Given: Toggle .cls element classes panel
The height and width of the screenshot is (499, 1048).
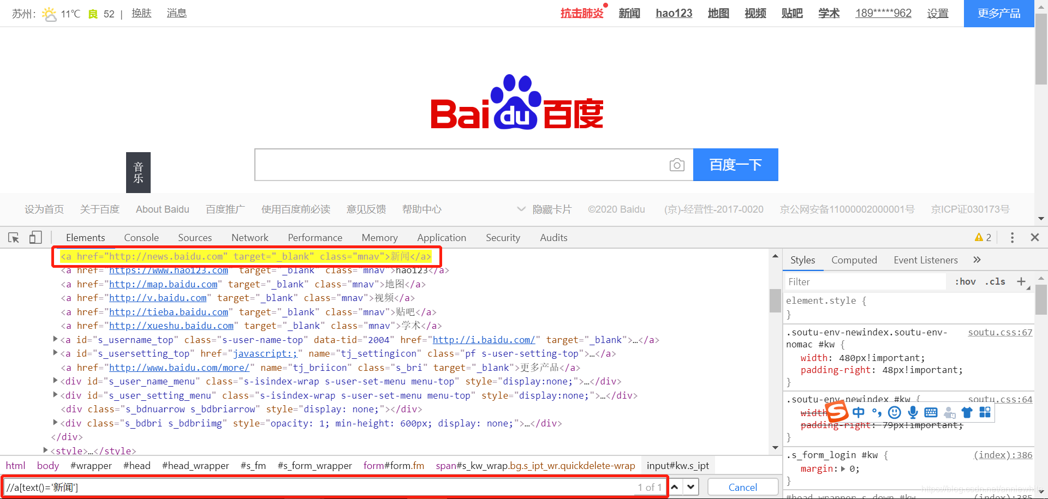Looking at the screenshot, I should click(995, 281).
